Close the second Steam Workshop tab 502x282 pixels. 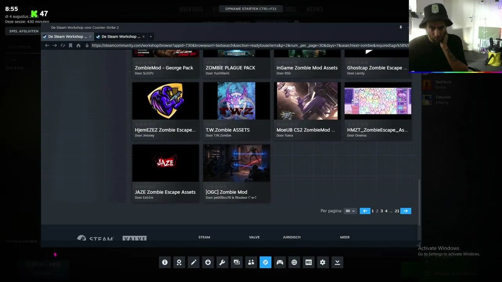144,36
